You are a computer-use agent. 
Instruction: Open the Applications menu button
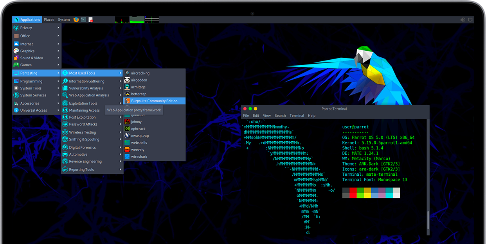(27, 20)
